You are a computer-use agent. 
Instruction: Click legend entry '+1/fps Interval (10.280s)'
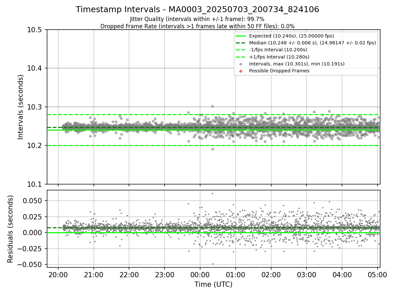(x=279, y=57)
